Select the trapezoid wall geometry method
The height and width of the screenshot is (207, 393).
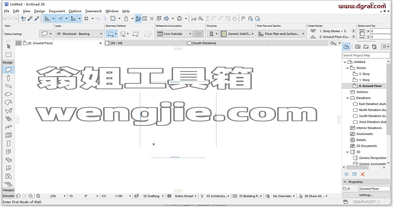tap(135, 34)
